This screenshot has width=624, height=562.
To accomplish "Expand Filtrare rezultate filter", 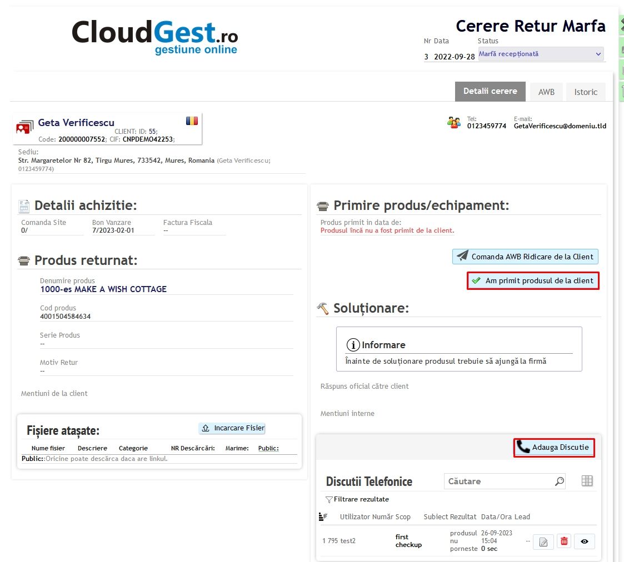I will 357,499.
